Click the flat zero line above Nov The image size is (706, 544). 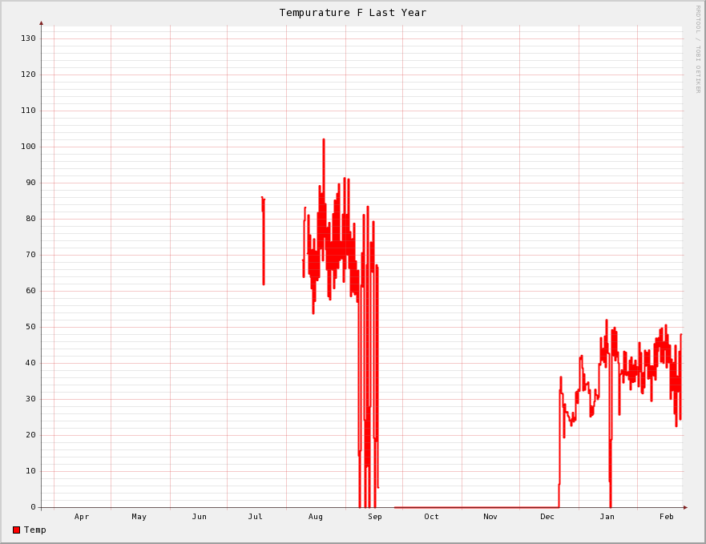[490, 507]
